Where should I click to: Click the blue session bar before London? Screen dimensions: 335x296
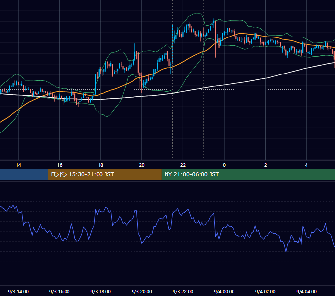[x=24, y=174]
